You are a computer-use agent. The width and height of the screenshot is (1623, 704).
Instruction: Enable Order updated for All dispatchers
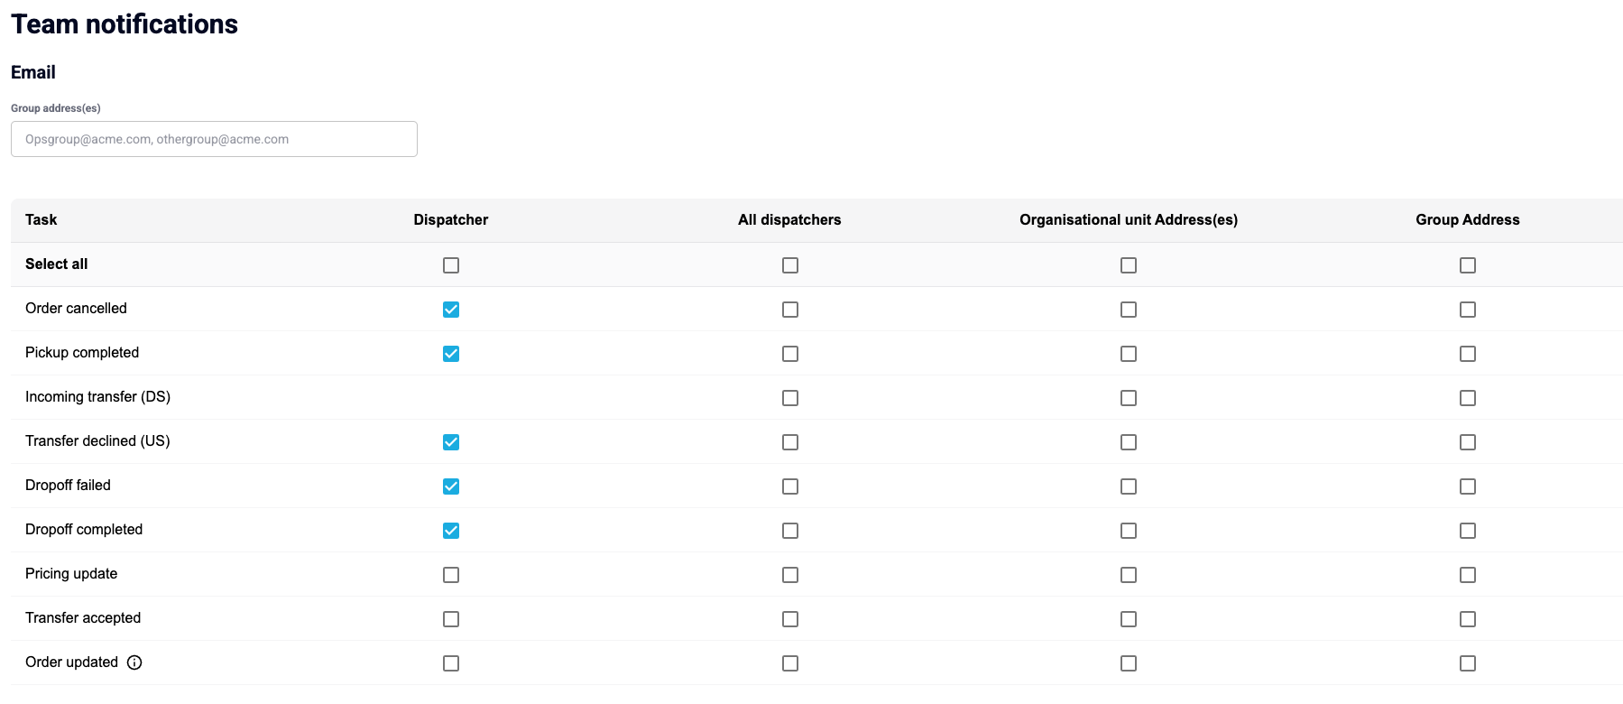pos(790,663)
